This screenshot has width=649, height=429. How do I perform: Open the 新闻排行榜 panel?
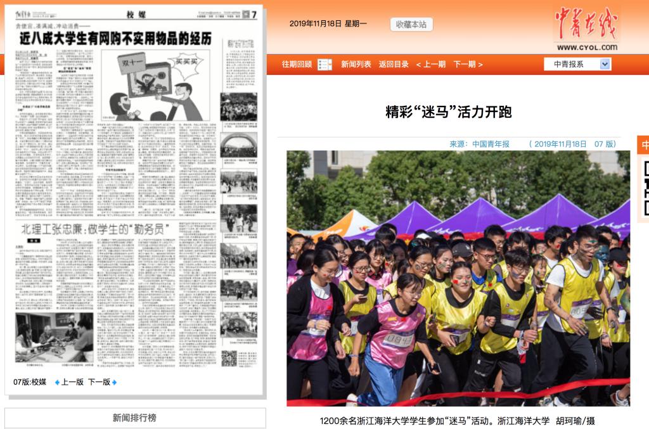[x=135, y=418]
